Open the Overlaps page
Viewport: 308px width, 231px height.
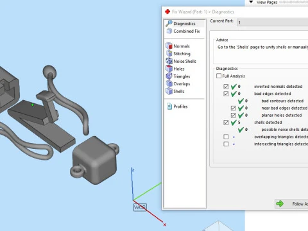click(x=178, y=83)
